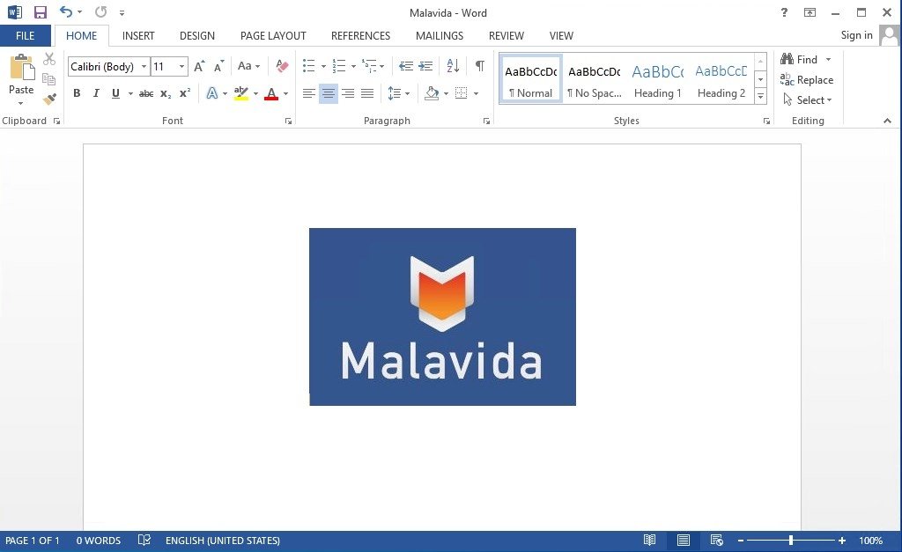Viewport: 902px width, 552px height.
Task: Click the Read Mode icon in status bar
Action: (x=649, y=540)
